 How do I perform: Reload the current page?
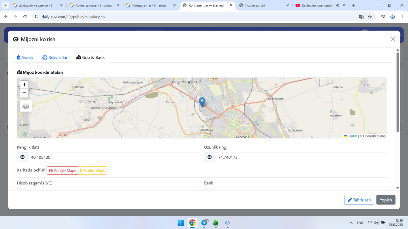pyautogui.click(x=25, y=17)
